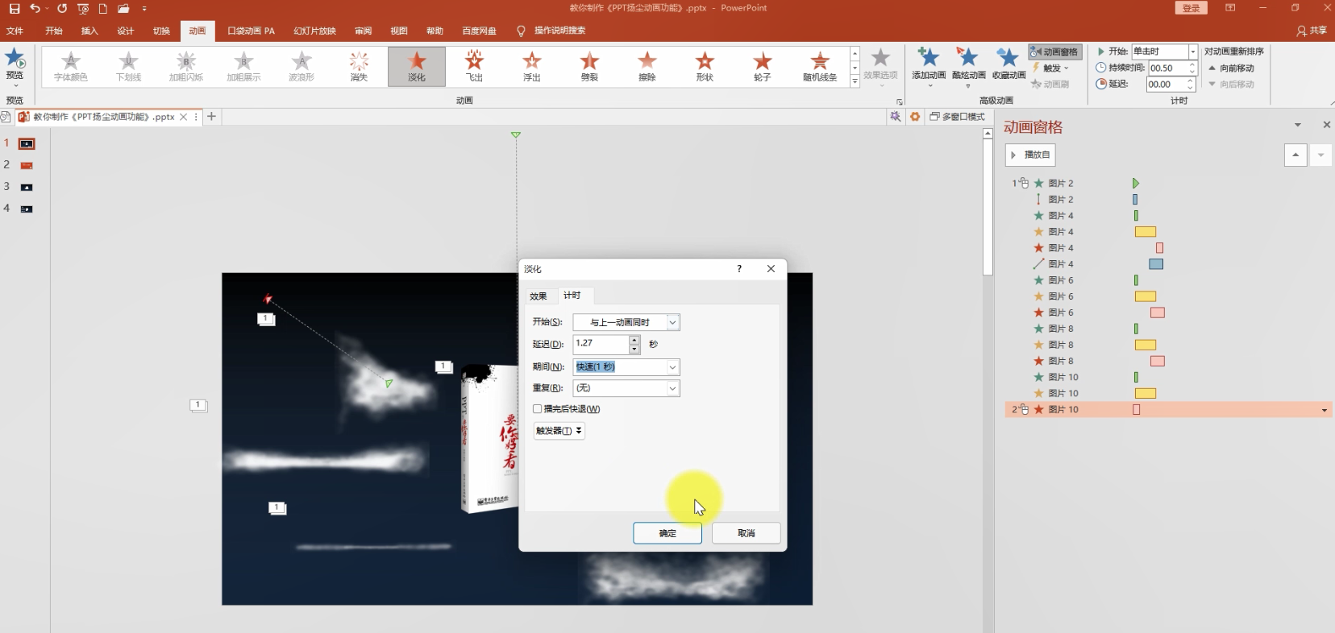Click the Undo arrow icon
1335x633 pixels.
pyautogui.click(x=34, y=8)
